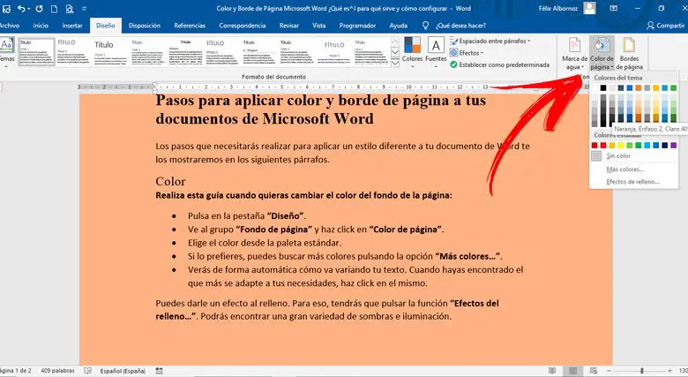Open the Insertar ribbon tab

click(72, 26)
